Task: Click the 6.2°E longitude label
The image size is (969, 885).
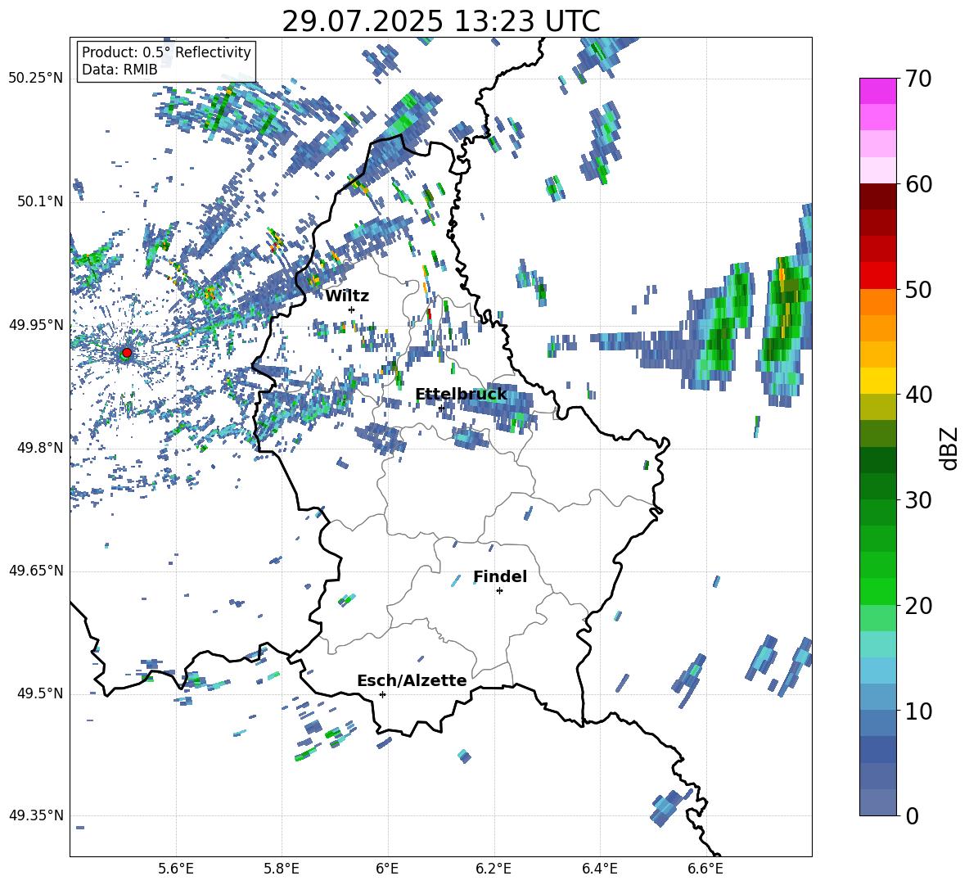Action: click(494, 869)
